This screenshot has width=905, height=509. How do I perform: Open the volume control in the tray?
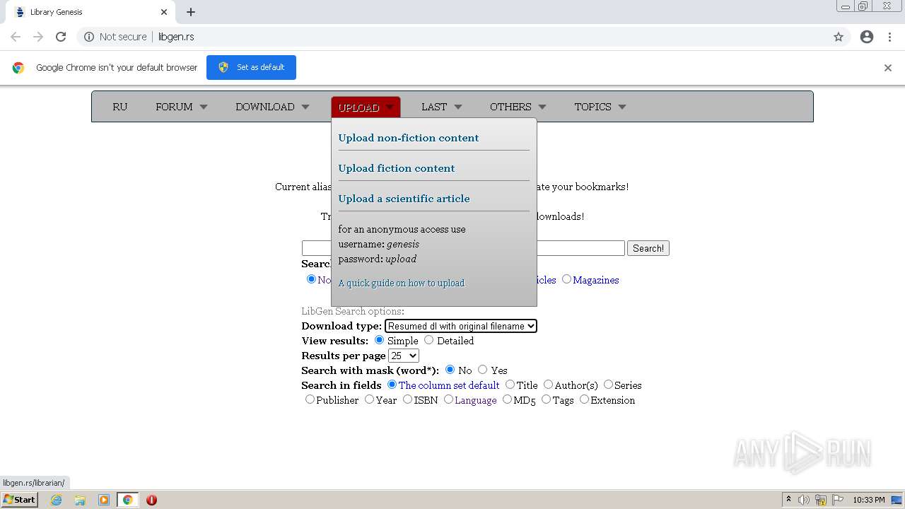tap(804, 500)
